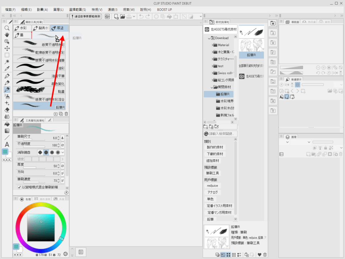The width and height of the screenshot is (345, 259).
Task: Pick the Eyedropper tool
Action: [7, 69]
